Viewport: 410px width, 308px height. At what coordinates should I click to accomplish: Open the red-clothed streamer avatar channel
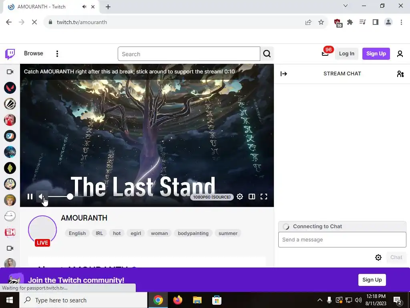click(x=10, y=120)
